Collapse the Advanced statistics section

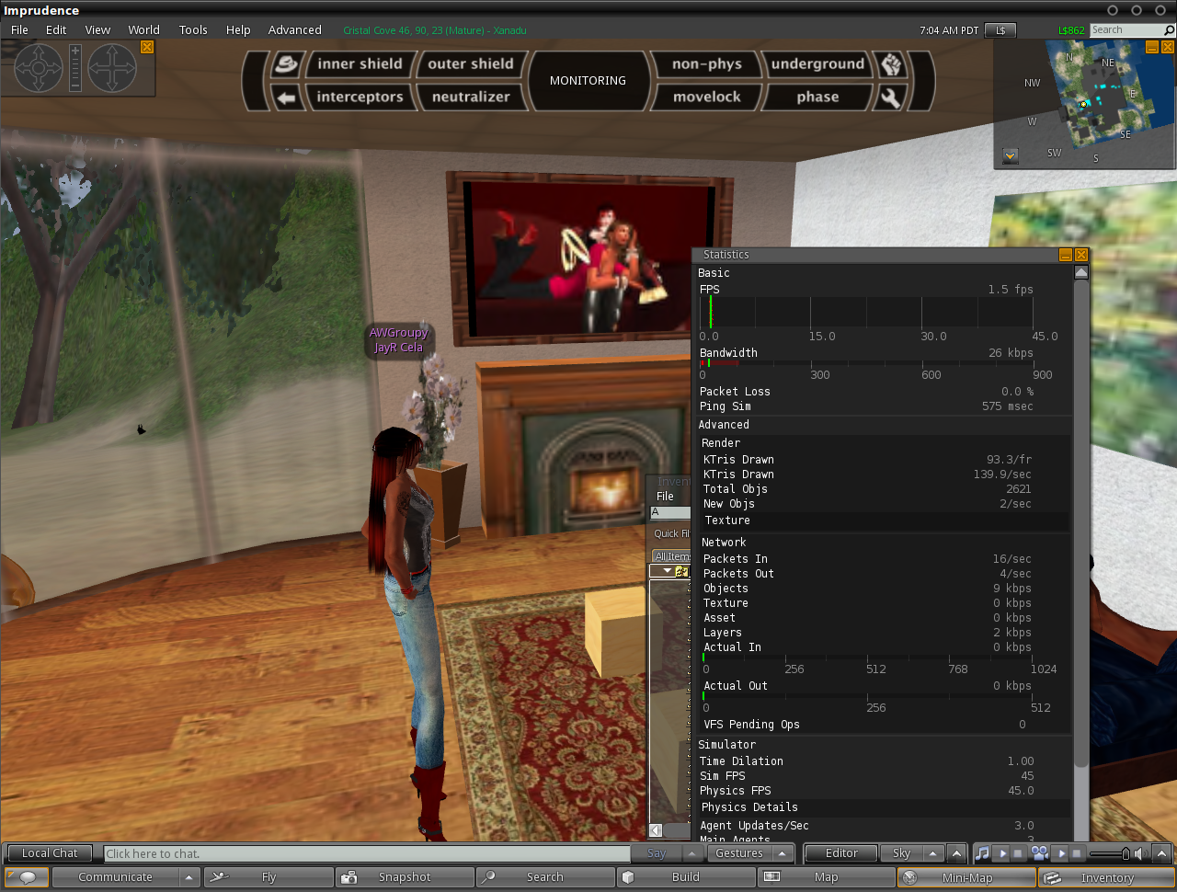pyautogui.click(x=724, y=425)
